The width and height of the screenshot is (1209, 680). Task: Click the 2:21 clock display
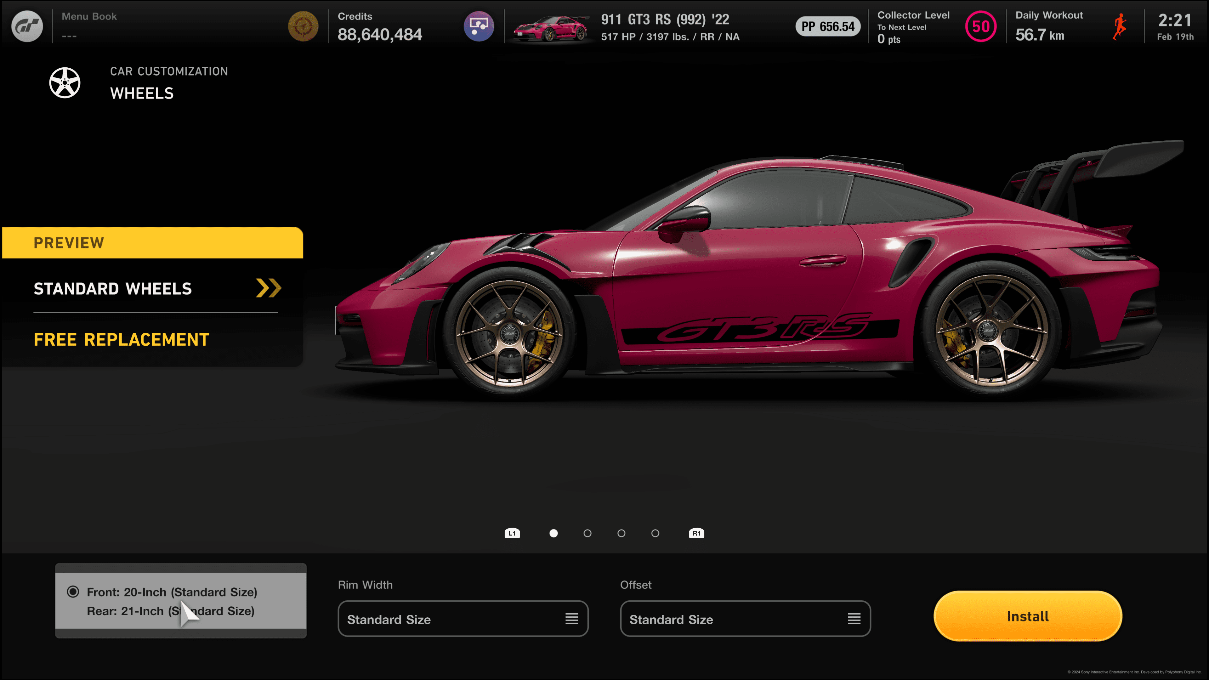point(1175,20)
